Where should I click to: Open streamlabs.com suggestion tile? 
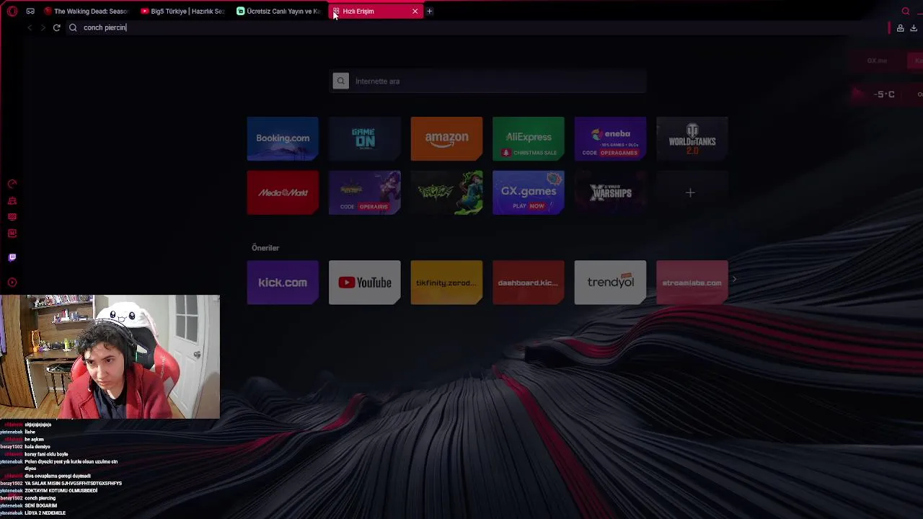692,283
